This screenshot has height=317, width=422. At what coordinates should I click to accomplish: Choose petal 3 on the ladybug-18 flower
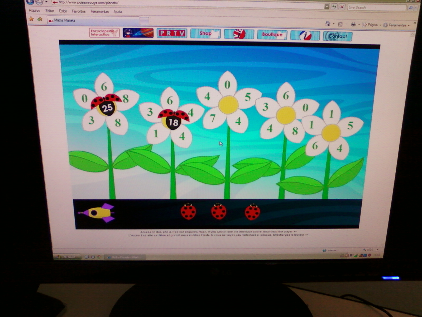pyautogui.click(x=150, y=112)
